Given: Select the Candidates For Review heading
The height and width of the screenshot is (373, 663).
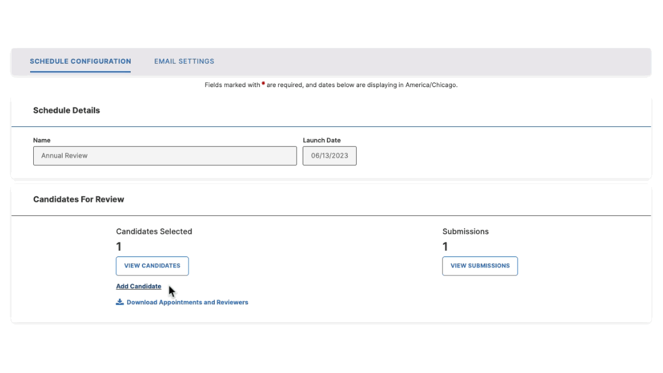Looking at the screenshot, I should click(x=79, y=199).
